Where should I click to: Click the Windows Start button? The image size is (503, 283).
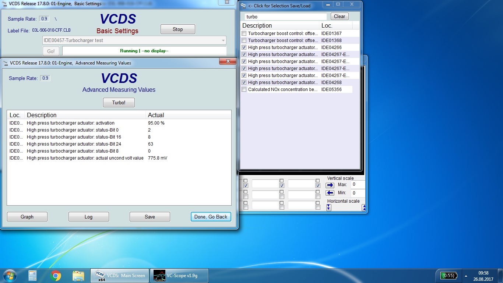[9, 276]
